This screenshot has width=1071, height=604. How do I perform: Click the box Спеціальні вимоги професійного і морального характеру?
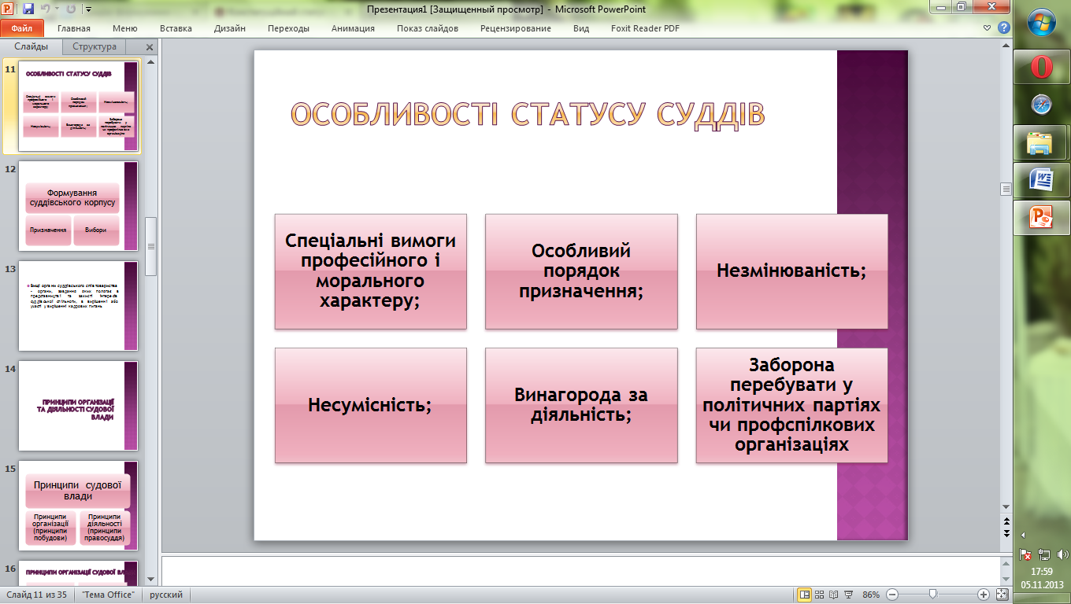(370, 271)
